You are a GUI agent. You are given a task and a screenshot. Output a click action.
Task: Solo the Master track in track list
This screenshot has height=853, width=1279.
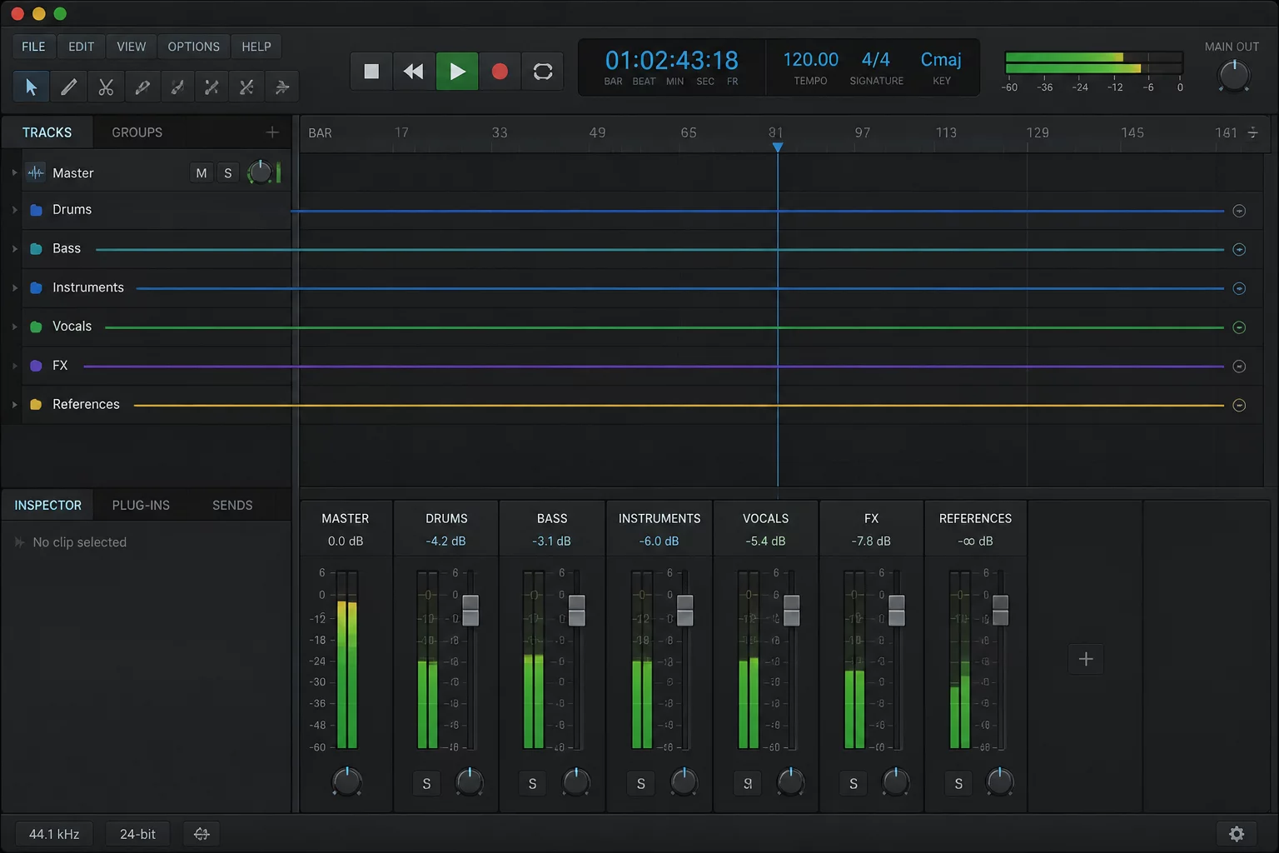(x=228, y=173)
